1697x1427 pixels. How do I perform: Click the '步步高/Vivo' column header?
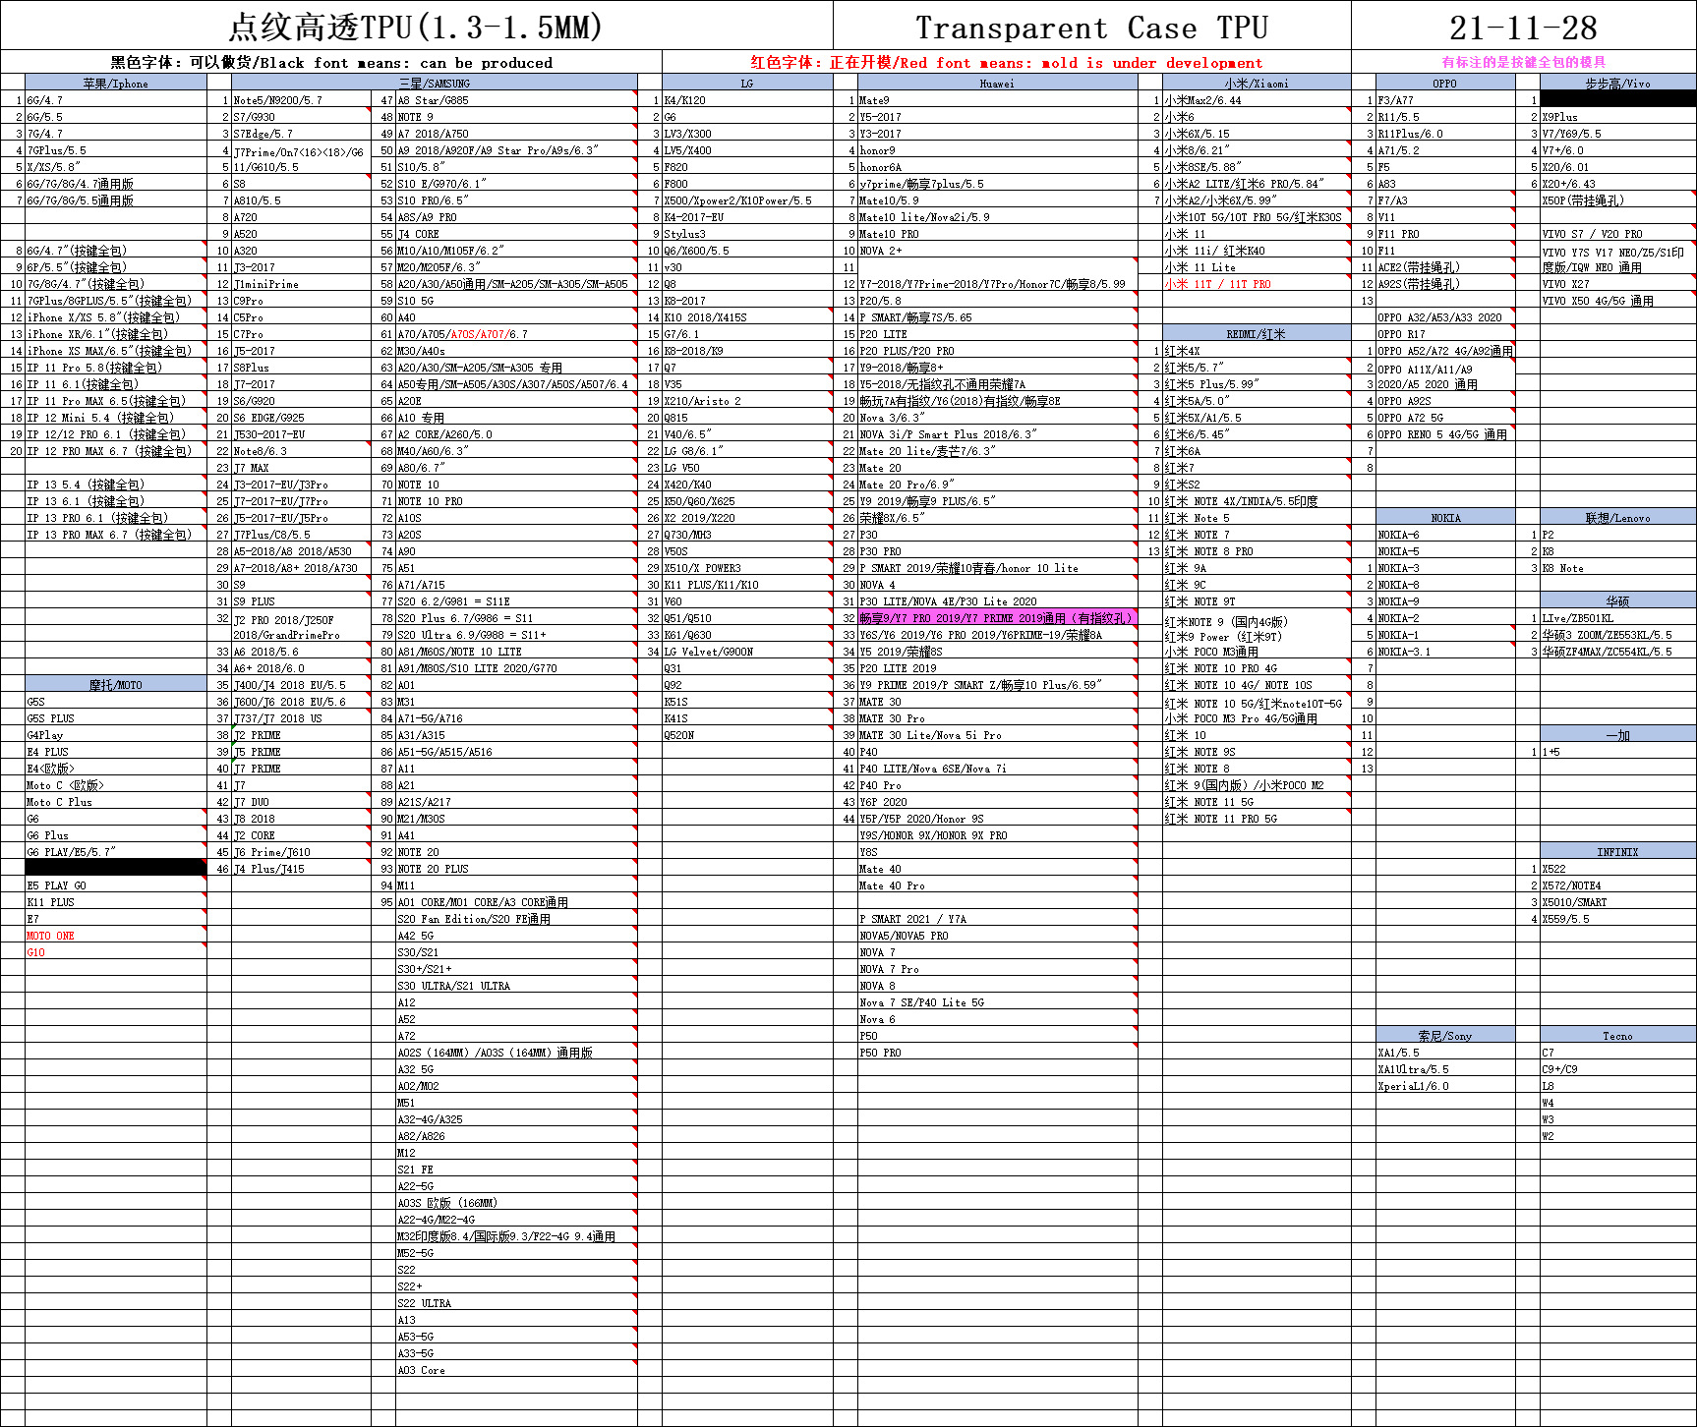pos(1617,84)
